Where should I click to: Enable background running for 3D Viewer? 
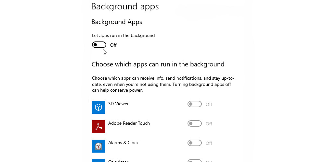tap(195, 104)
